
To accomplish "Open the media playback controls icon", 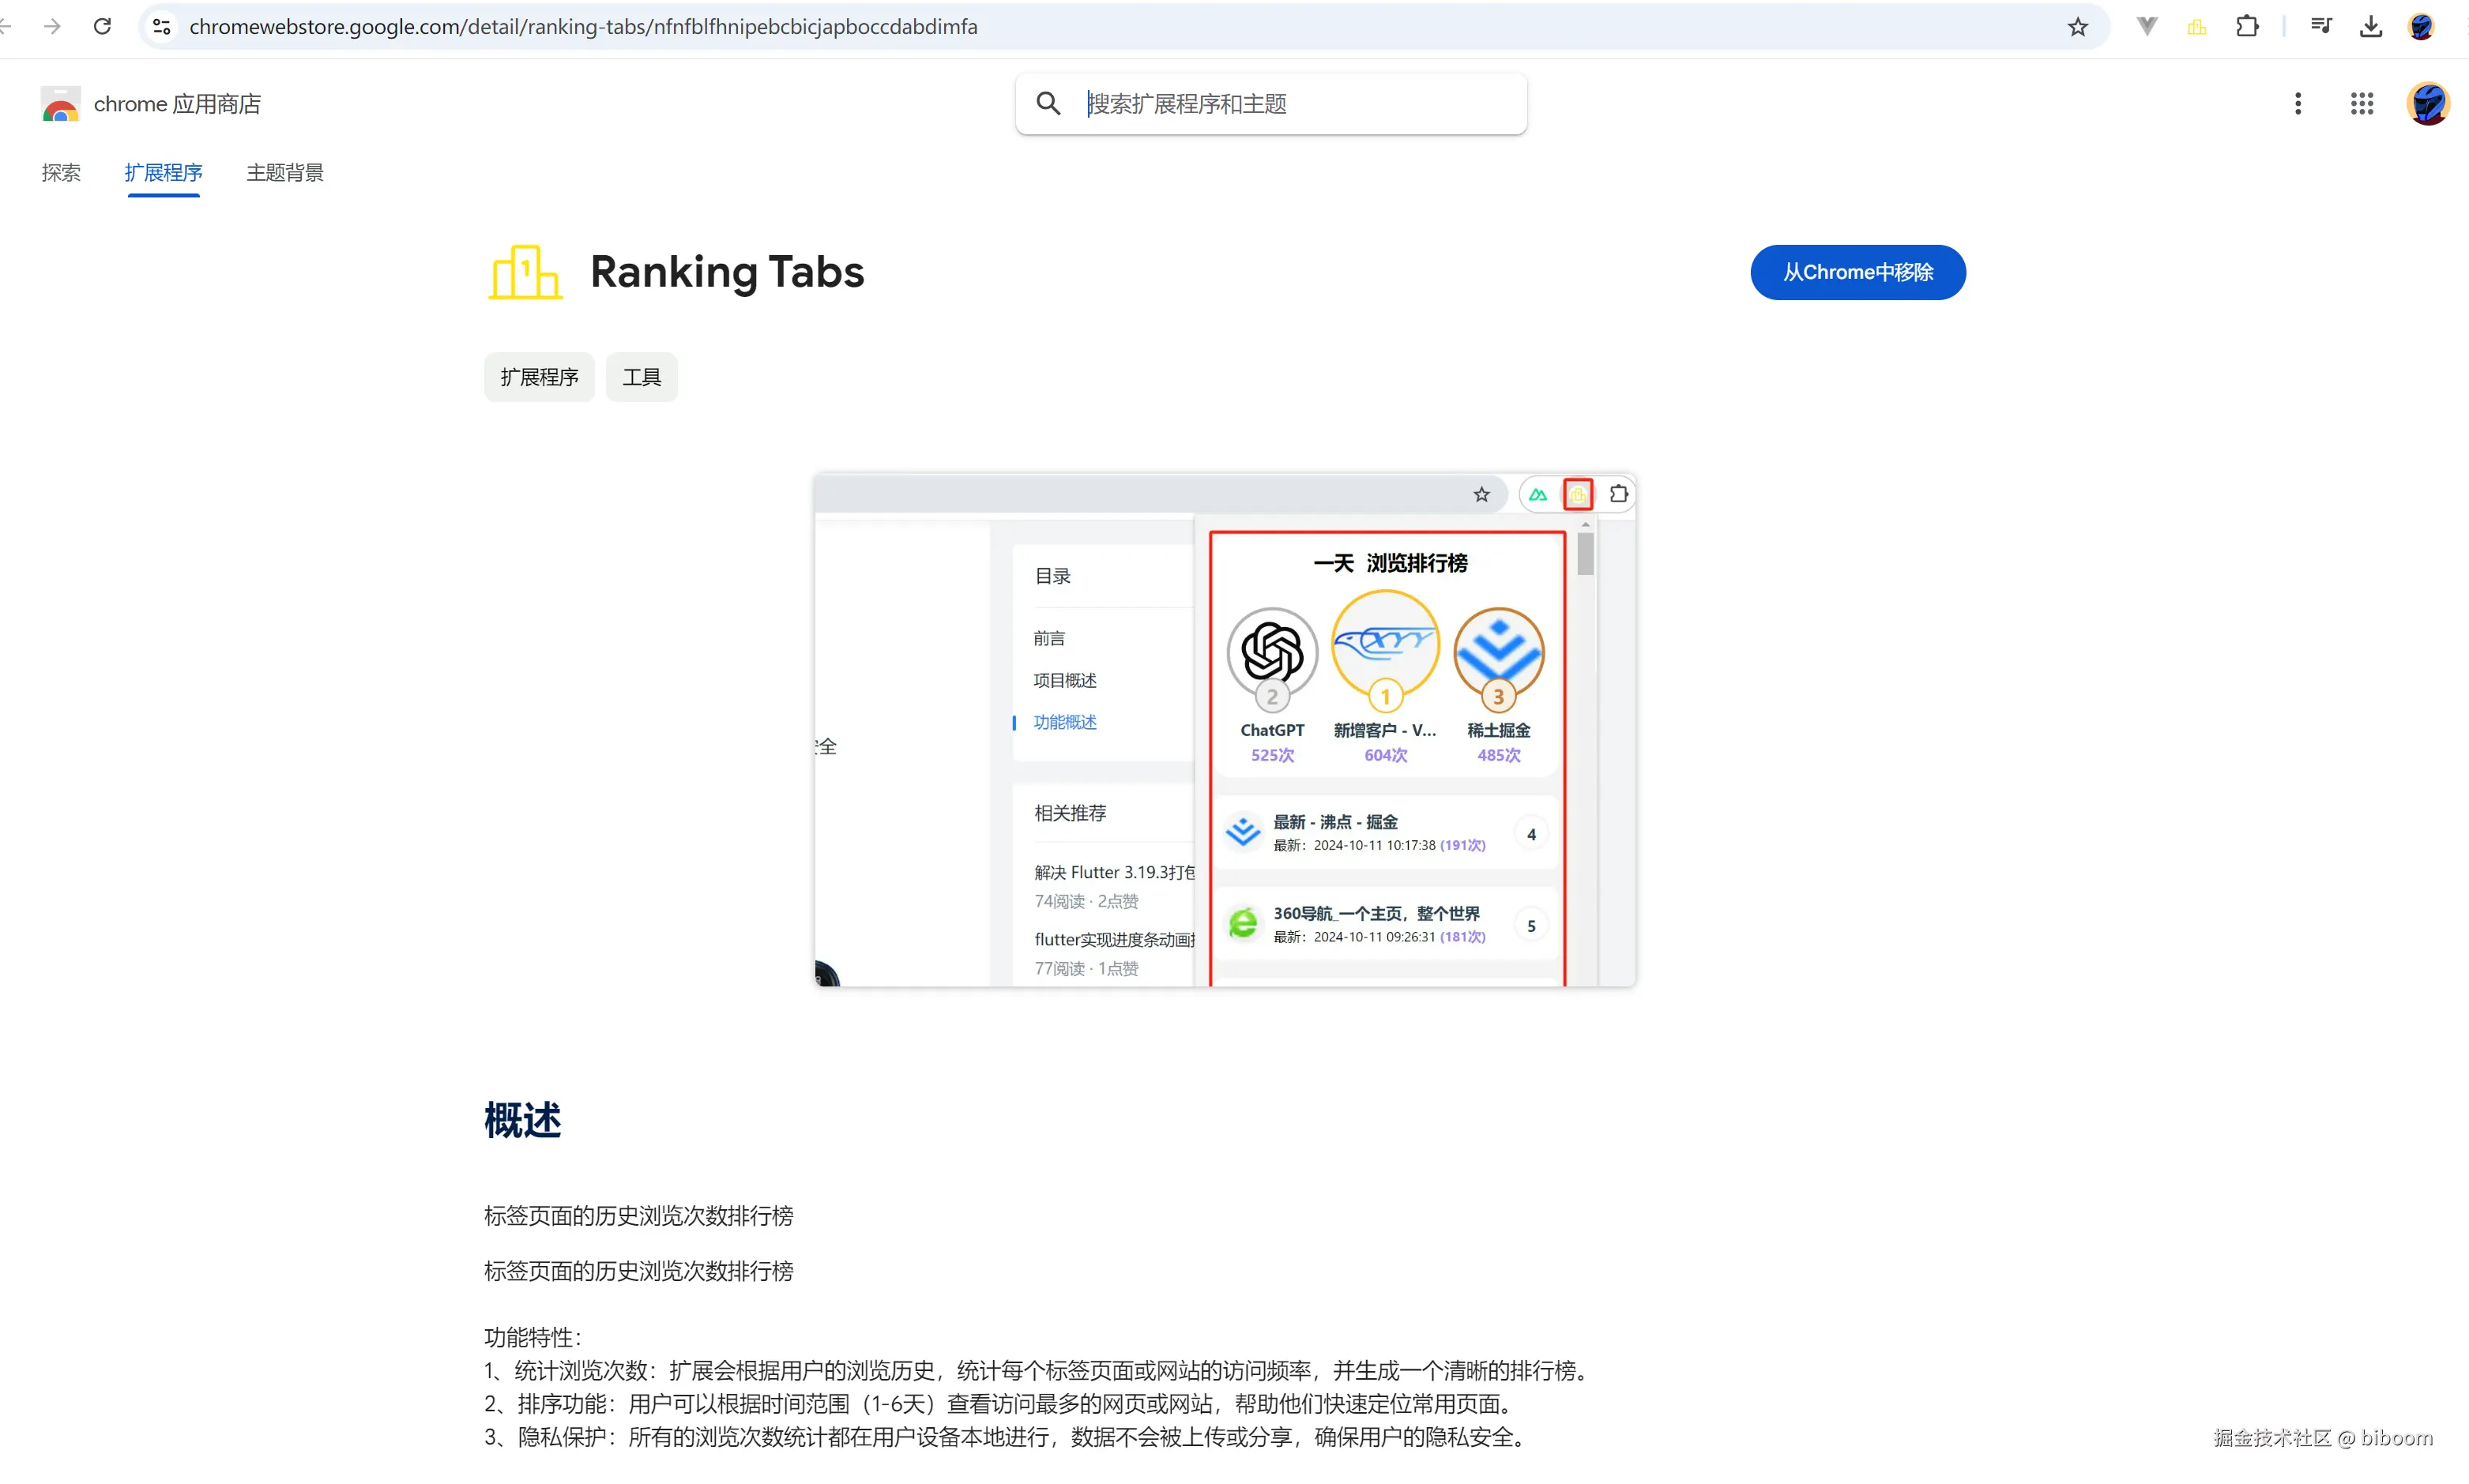I will coord(2322,26).
